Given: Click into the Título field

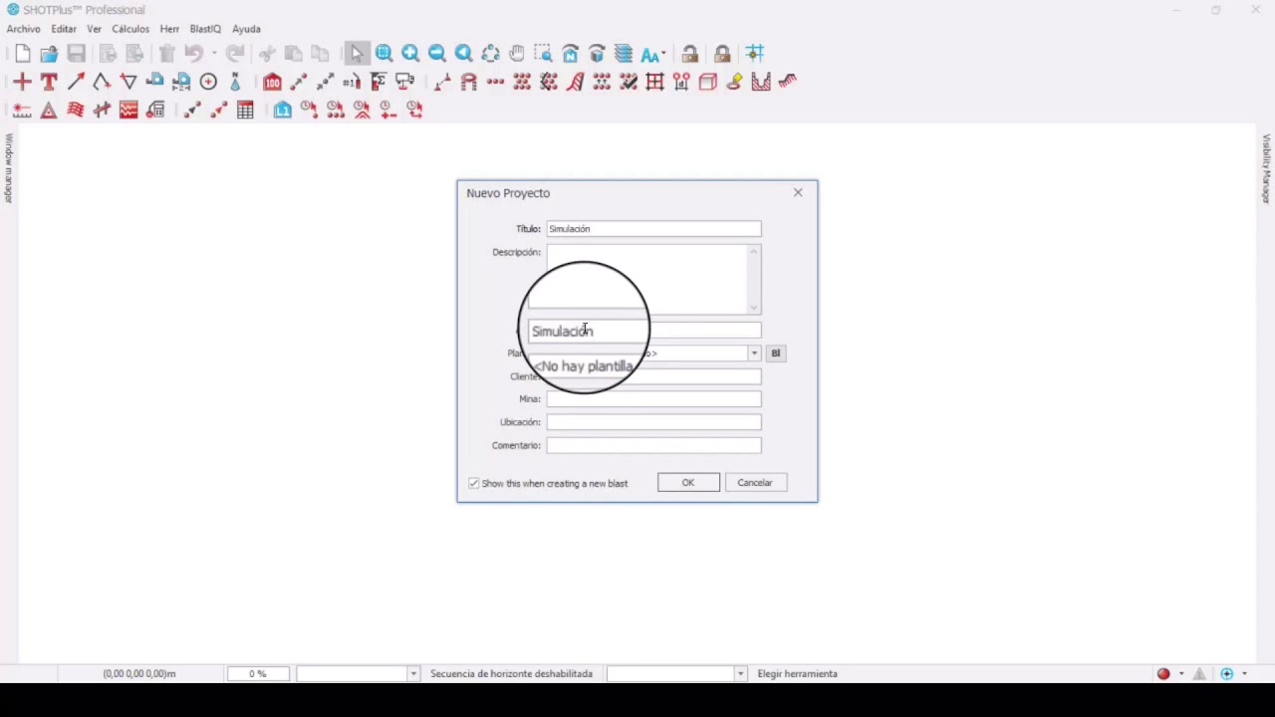Looking at the screenshot, I should click(x=653, y=229).
